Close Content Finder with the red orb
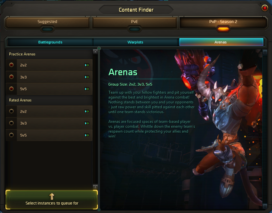Screen dimensions: 272x213 tap(265, 8)
